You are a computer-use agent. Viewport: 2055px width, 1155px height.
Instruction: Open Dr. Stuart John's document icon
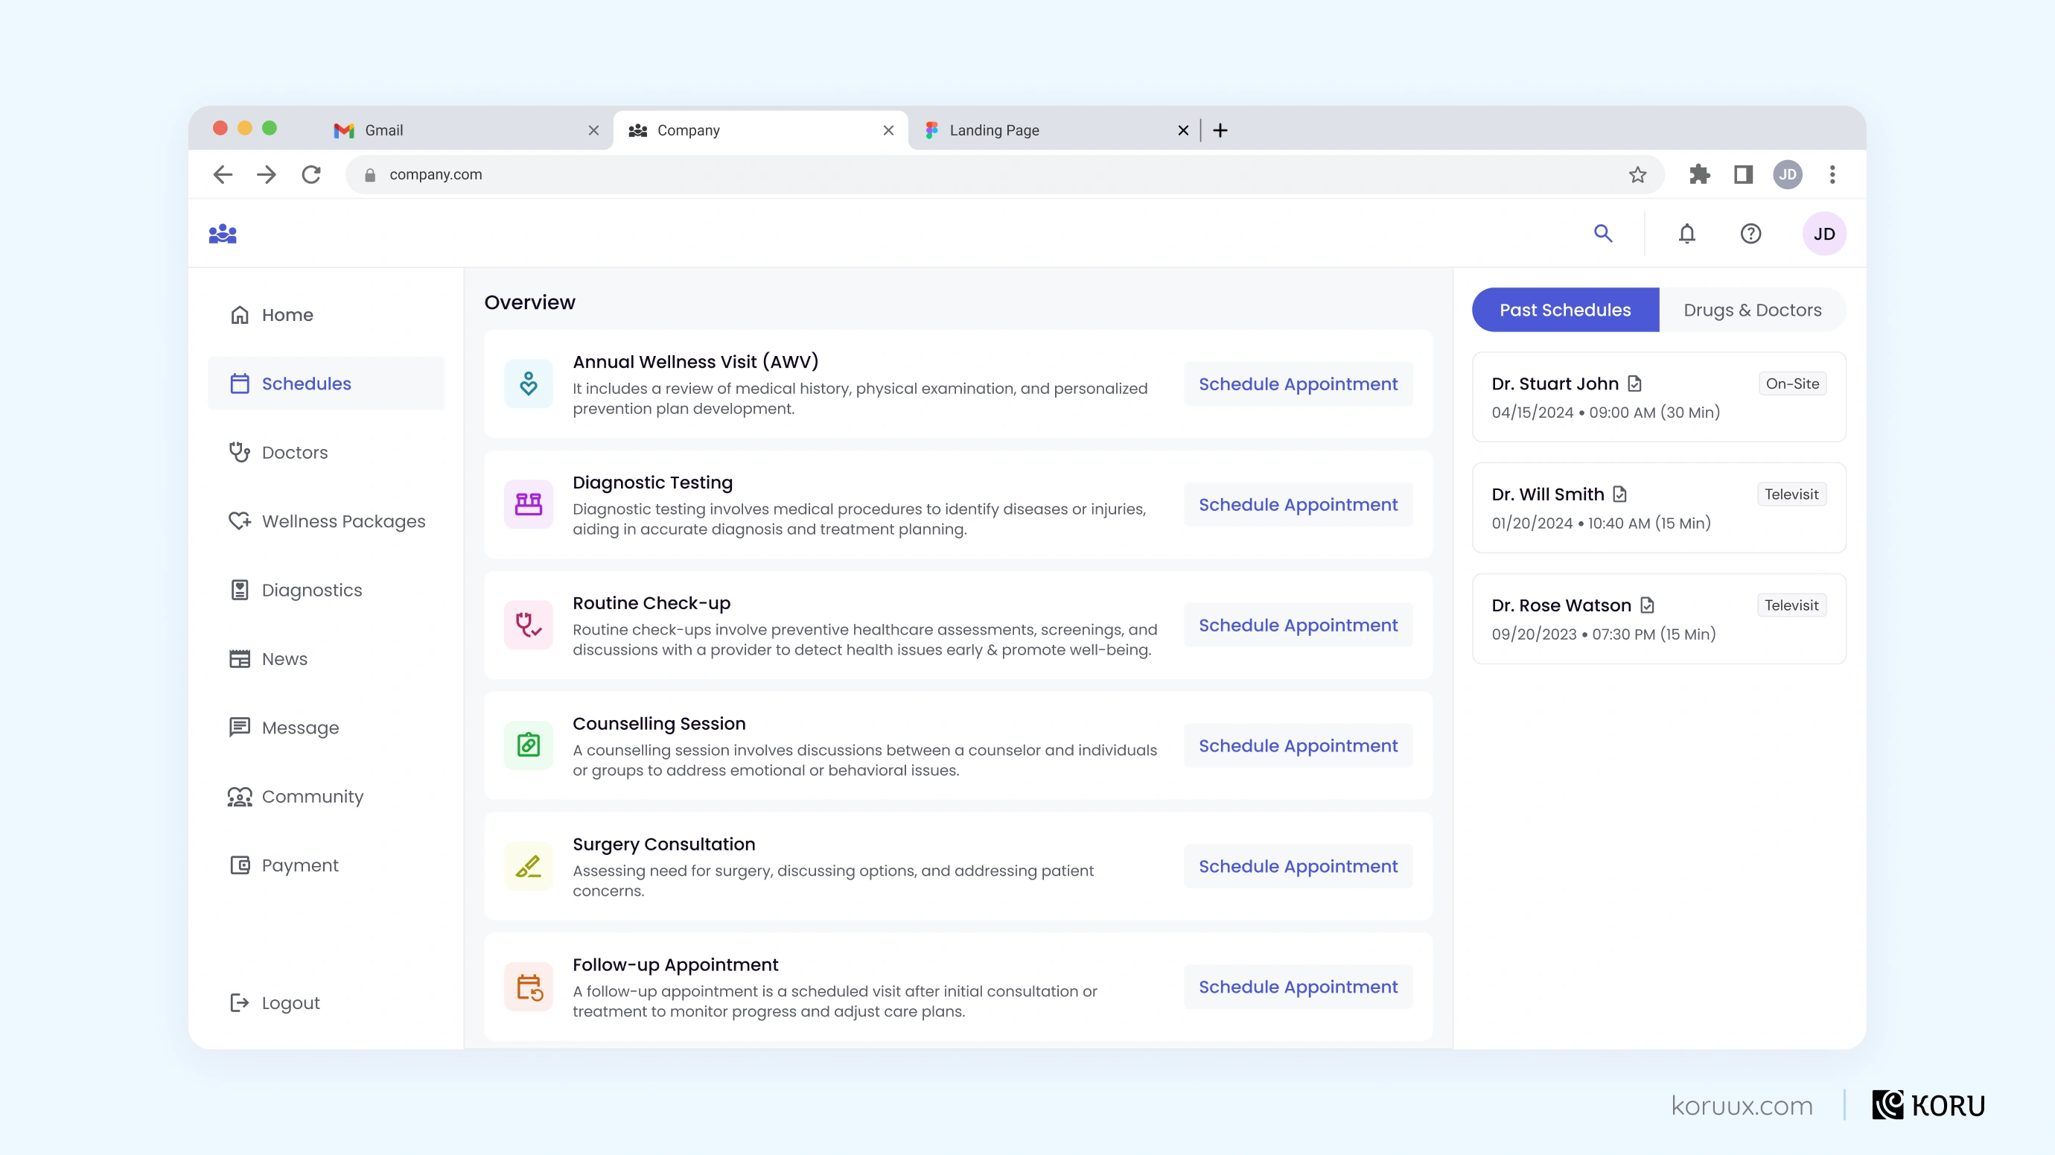[1634, 384]
